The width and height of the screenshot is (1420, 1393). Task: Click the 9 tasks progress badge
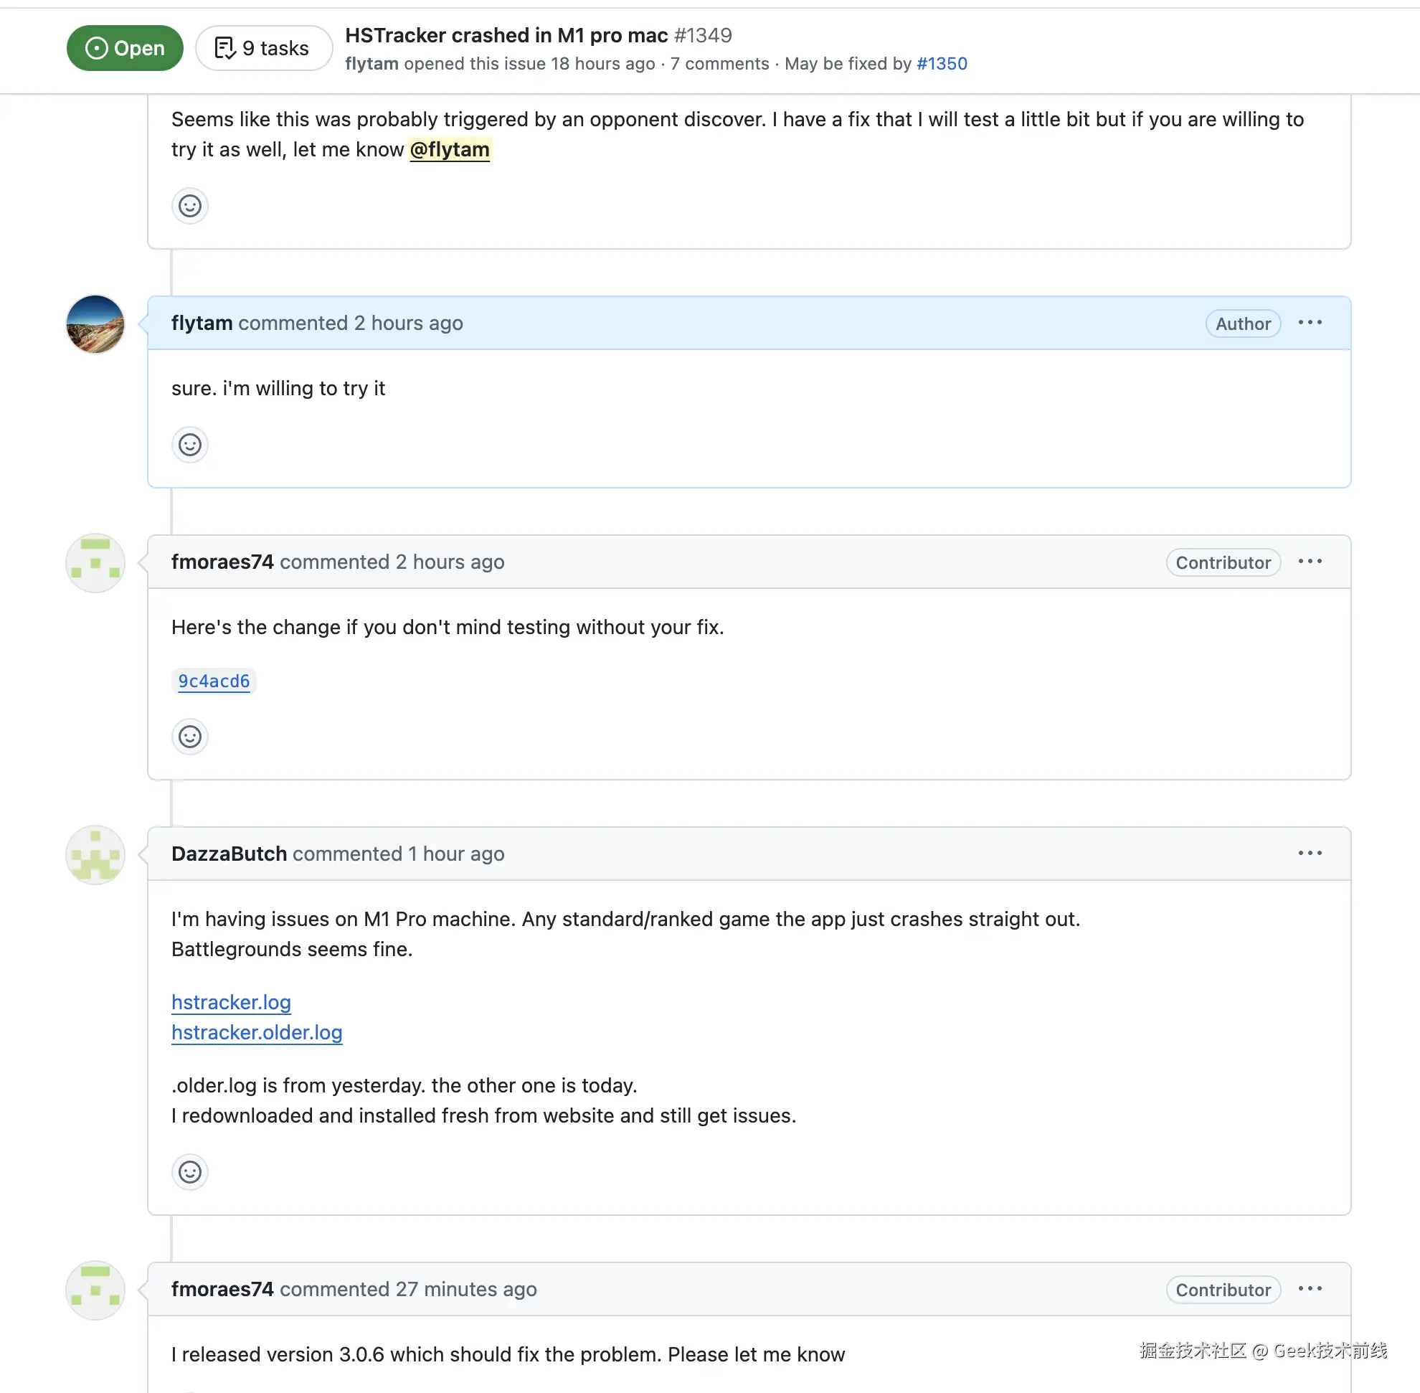[x=263, y=48]
